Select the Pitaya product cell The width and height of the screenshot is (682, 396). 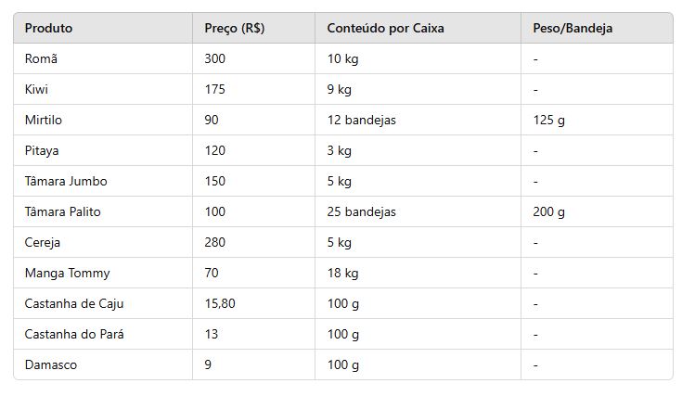[43, 150]
